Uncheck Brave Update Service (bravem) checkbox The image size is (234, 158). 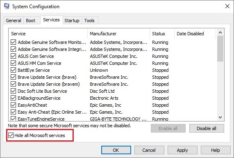[13, 84]
